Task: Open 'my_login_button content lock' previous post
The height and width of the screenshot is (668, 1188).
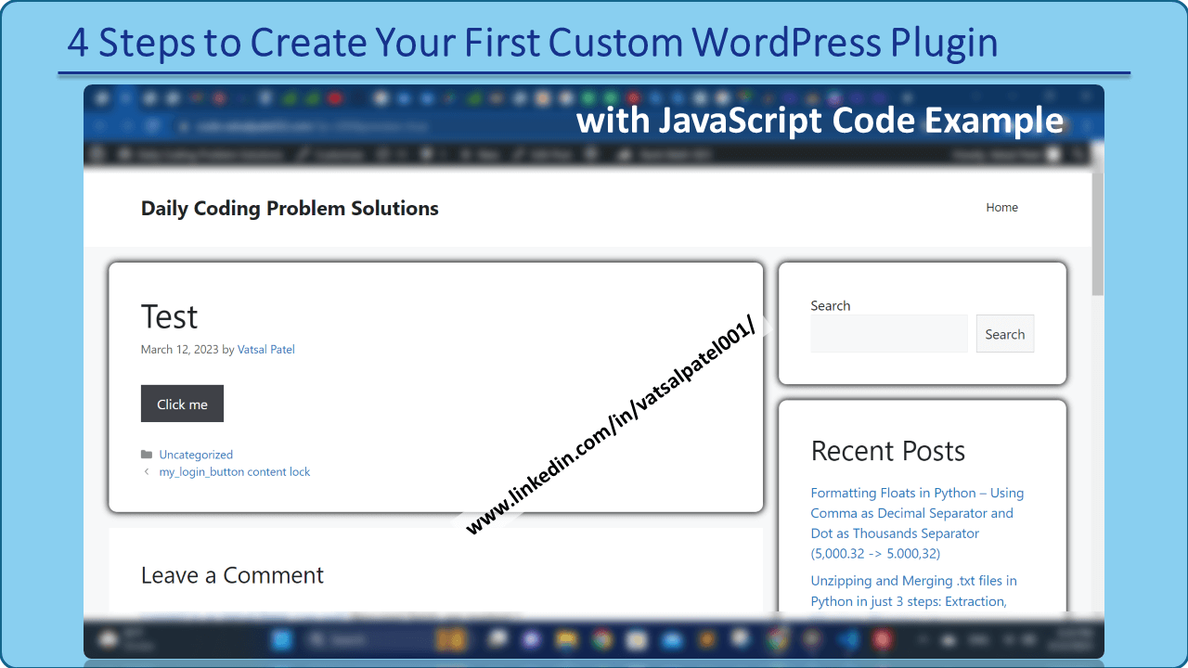Action: coord(235,472)
